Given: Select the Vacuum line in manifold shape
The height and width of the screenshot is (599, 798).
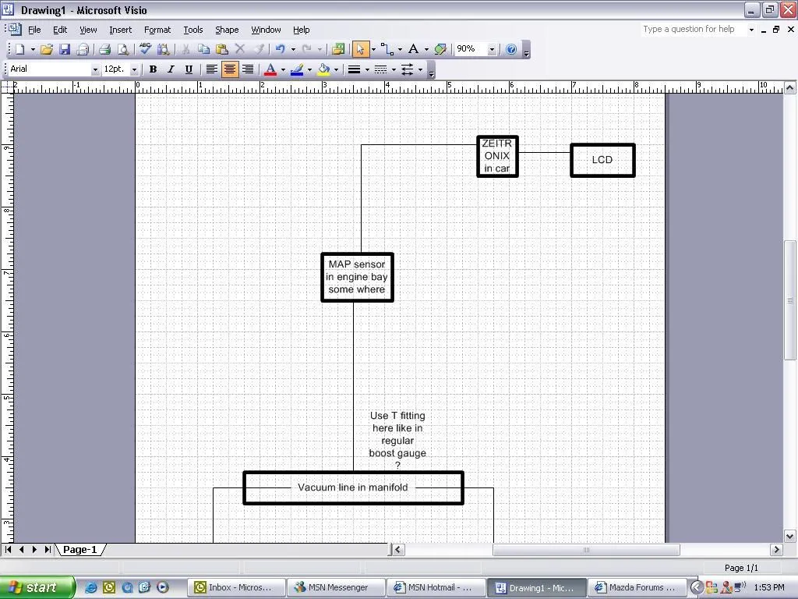Looking at the screenshot, I should point(353,487).
